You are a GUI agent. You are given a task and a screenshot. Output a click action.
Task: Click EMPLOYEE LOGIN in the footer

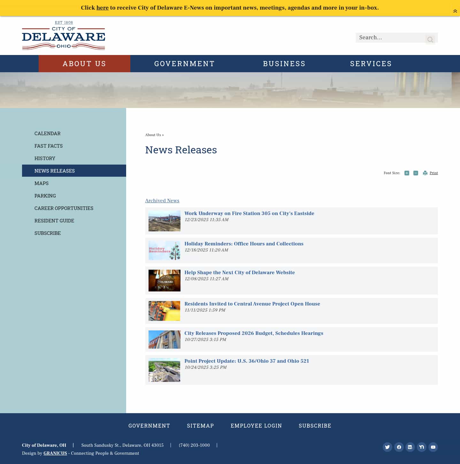coord(256,426)
